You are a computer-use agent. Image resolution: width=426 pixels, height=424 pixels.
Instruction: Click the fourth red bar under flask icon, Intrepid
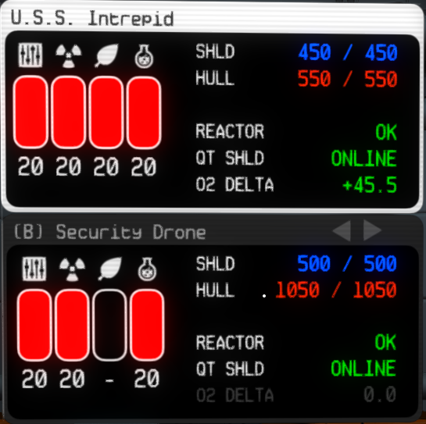144,112
